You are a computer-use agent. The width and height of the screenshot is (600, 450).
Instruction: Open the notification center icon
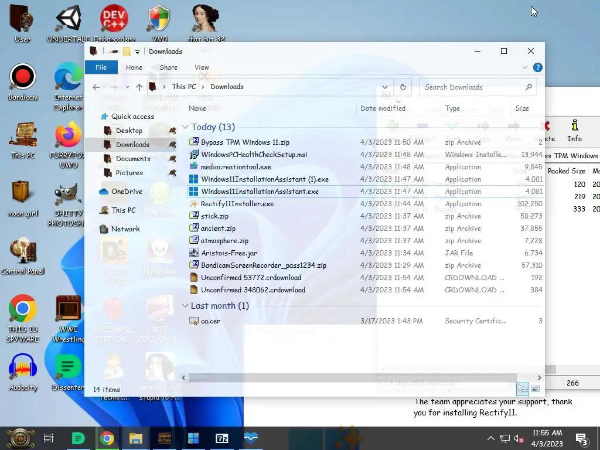(x=581, y=439)
